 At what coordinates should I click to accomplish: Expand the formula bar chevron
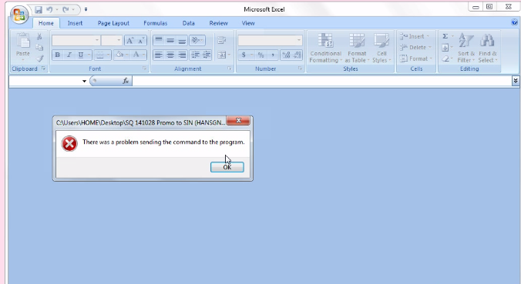pyautogui.click(x=516, y=81)
